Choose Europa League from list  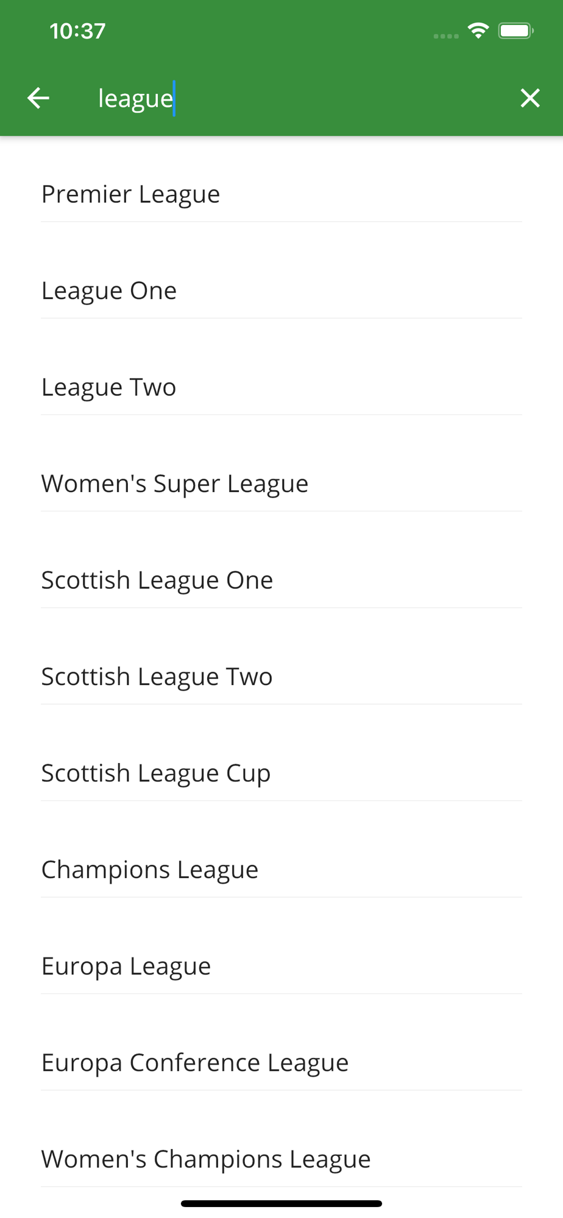(x=281, y=966)
